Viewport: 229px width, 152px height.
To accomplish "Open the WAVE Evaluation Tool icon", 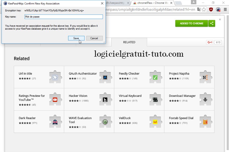I will pyautogui.click(x=105, y=122).
